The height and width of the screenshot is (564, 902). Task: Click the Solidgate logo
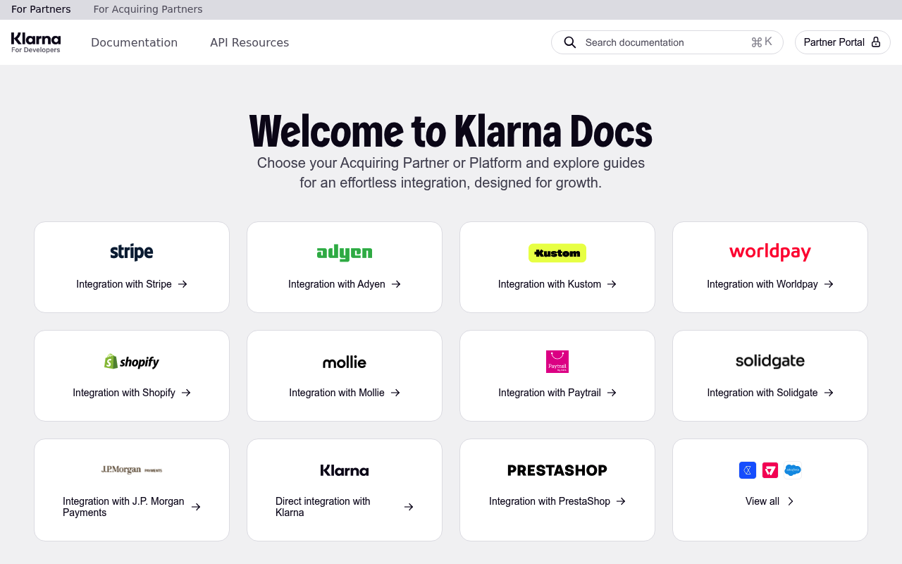click(x=770, y=361)
